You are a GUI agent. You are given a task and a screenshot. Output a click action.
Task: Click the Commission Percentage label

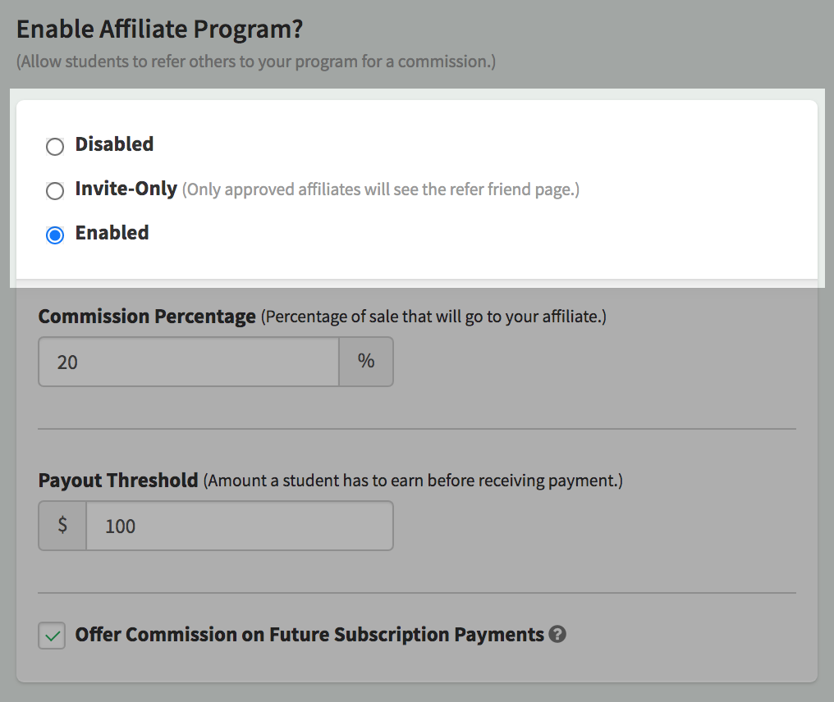[x=147, y=317]
